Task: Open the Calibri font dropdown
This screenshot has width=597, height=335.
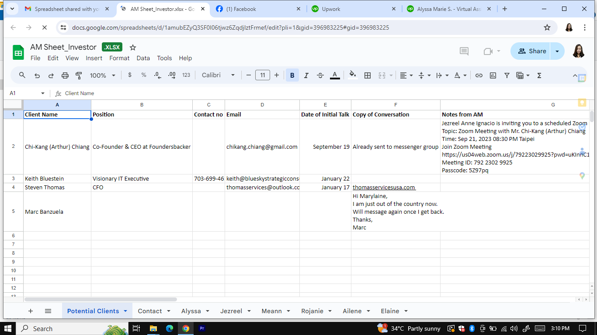Action: [218, 75]
